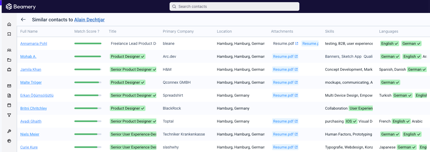Viewport: 430px width, 152px height.
Task: Click the Beamery logo
Action: click(21, 6)
